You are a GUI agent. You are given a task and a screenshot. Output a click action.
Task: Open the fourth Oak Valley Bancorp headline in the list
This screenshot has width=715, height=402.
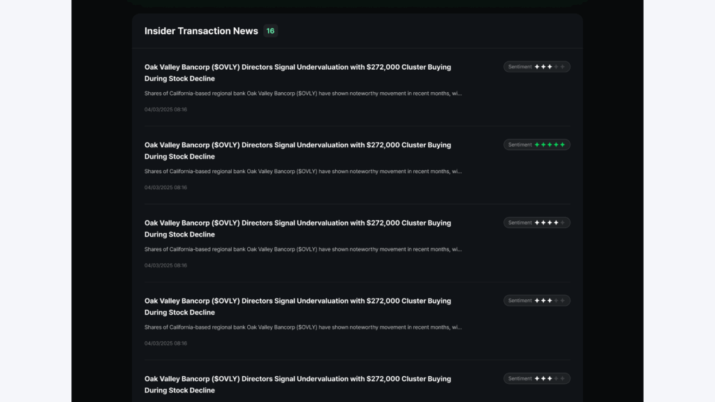[x=297, y=307]
